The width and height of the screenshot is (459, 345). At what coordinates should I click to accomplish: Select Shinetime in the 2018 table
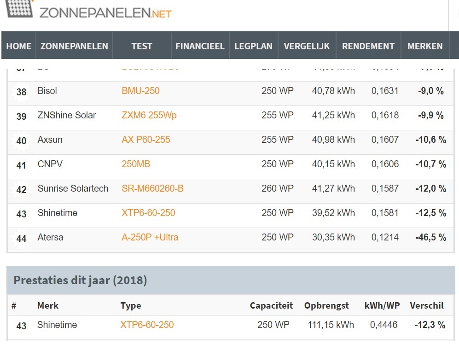pyautogui.click(x=57, y=325)
